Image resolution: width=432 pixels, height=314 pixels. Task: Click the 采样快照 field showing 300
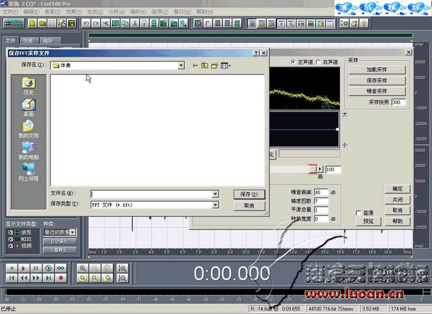[398, 102]
